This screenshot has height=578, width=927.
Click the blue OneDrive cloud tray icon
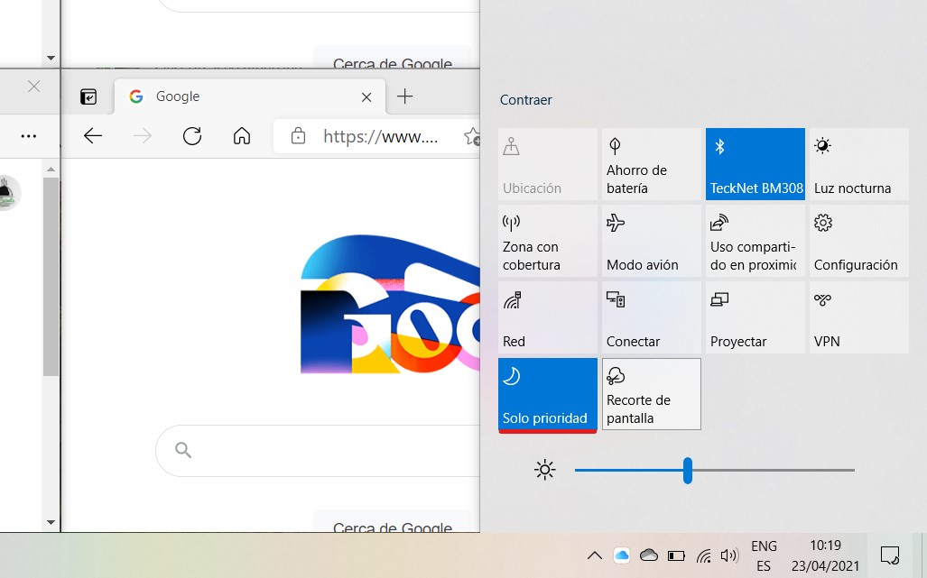[621, 555]
